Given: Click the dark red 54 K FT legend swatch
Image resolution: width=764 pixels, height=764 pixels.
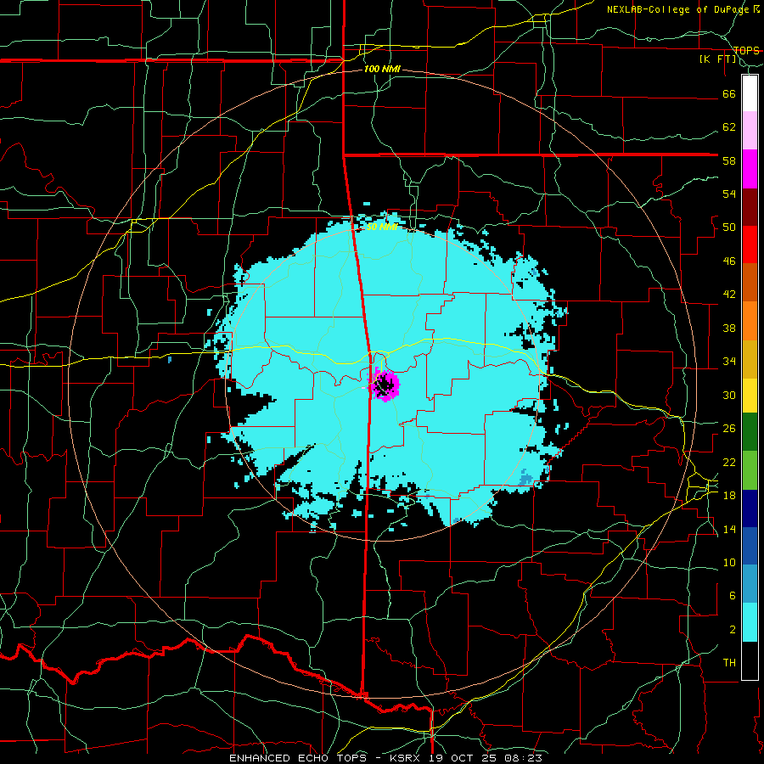Looking at the screenshot, I should [x=750, y=207].
